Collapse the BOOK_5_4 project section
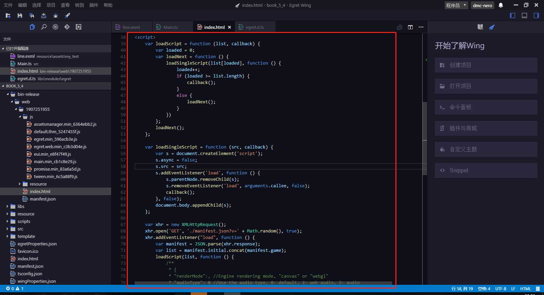Image resolution: width=544 pixels, height=295 pixels. (3, 86)
